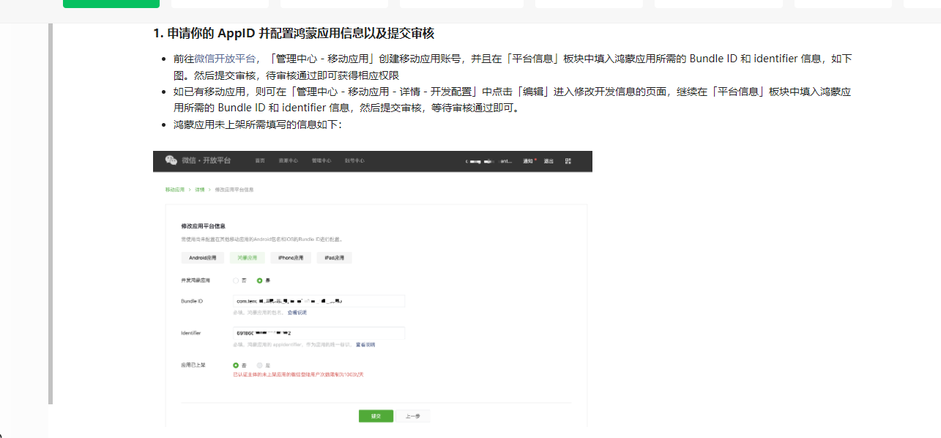Click the bullet text starting 如已有移动应用
This screenshot has height=438, width=941.
click(x=512, y=100)
